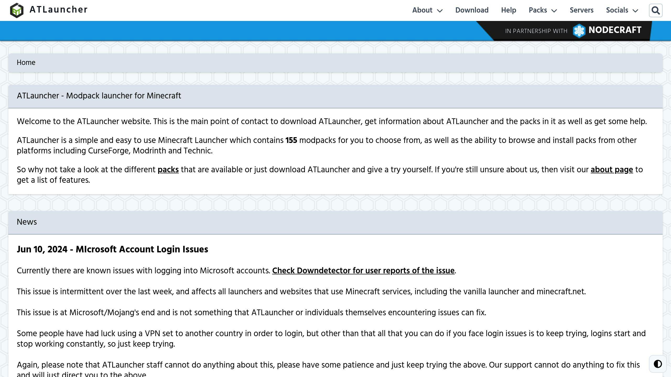
Task: Open the Download page
Action: tap(472, 10)
